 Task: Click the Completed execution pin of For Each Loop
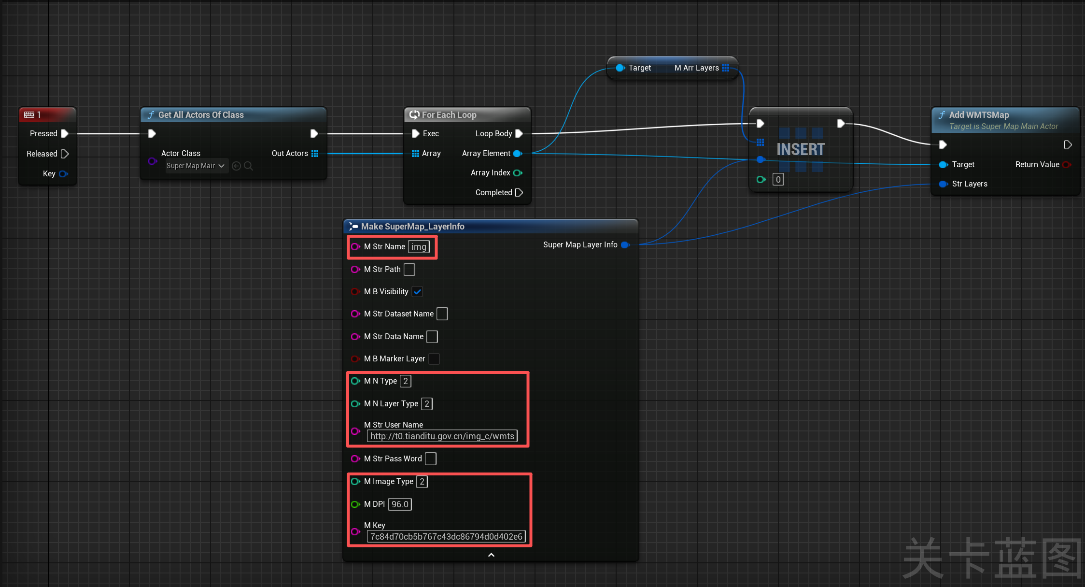[519, 192]
